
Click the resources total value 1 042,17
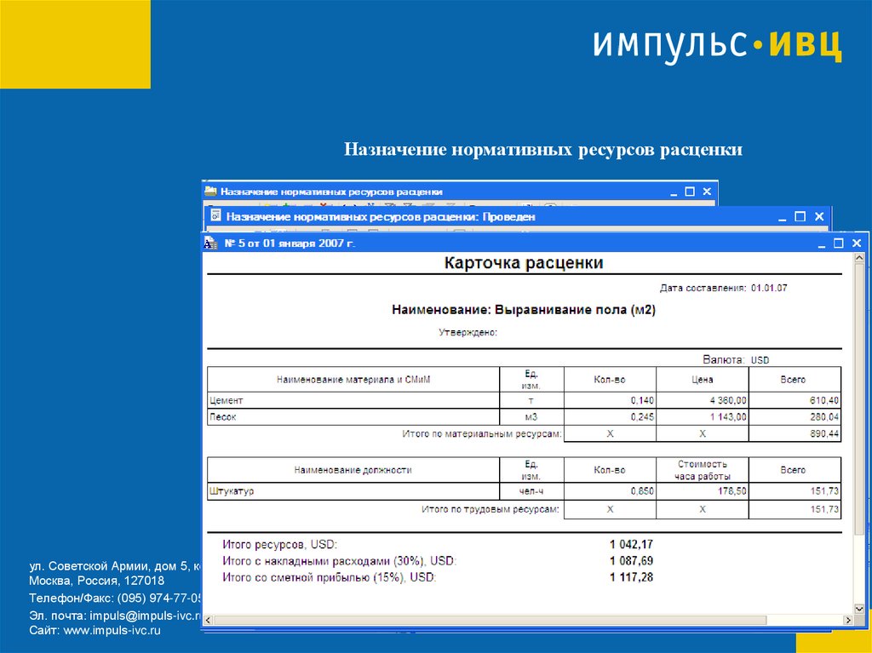point(631,545)
